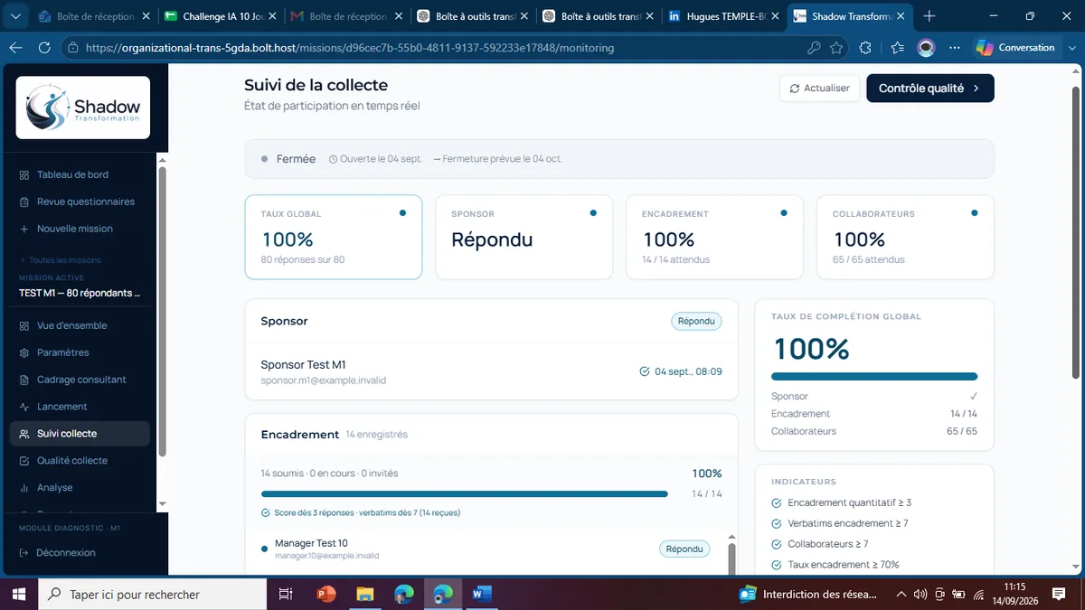Viewport: 1085px width, 610px height.
Task: Click the Encadrement 14/14 progress bar
Action: point(464,494)
